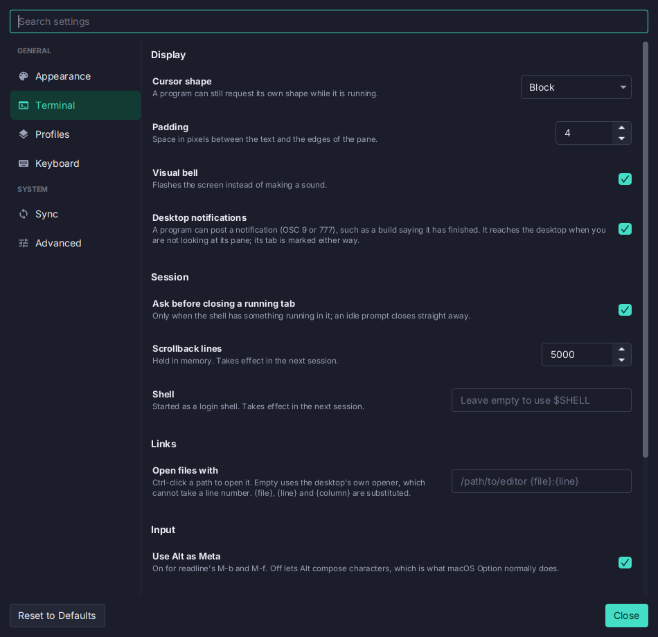Image resolution: width=658 pixels, height=637 pixels.
Task: Disable the Visual bell checkbox
Action: click(x=625, y=179)
